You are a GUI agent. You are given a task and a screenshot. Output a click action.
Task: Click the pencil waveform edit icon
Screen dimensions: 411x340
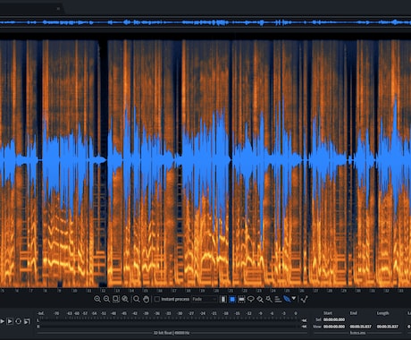click(x=304, y=299)
